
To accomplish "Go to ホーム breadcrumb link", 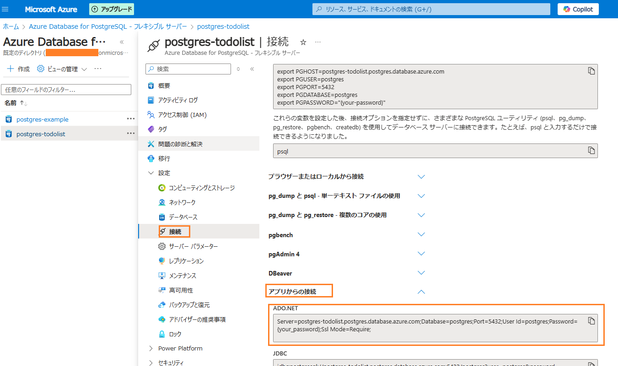I will click(11, 27).
